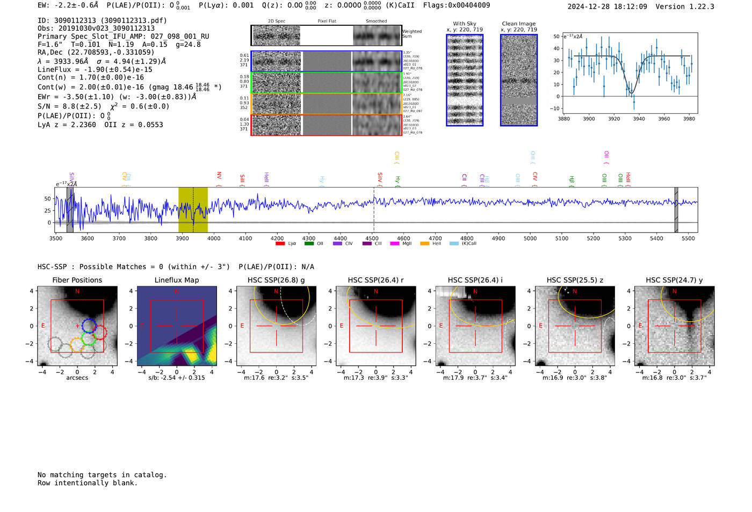Open the Lineflux Map panel
The width and height of the screenshot is (752, 512).
pyautogui.click(x=177, y=326)
